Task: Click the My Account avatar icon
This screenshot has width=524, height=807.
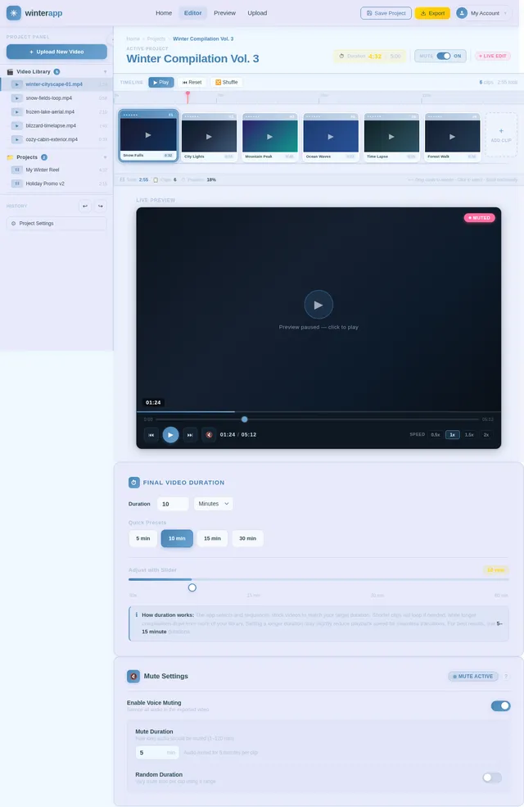Action: coord(461,13)
